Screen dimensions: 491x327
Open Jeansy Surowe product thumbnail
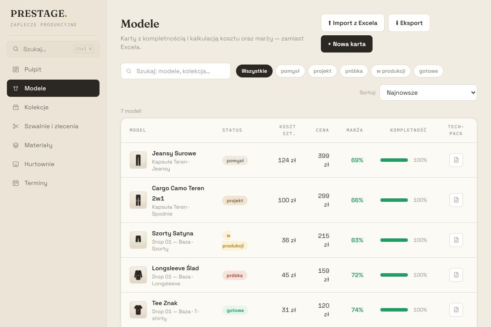tap(138, 160)
